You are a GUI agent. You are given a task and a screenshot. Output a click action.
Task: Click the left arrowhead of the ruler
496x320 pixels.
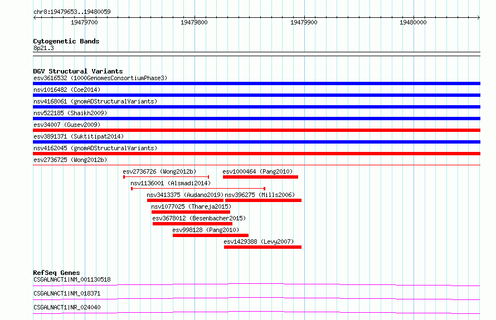tap(35, 18)
